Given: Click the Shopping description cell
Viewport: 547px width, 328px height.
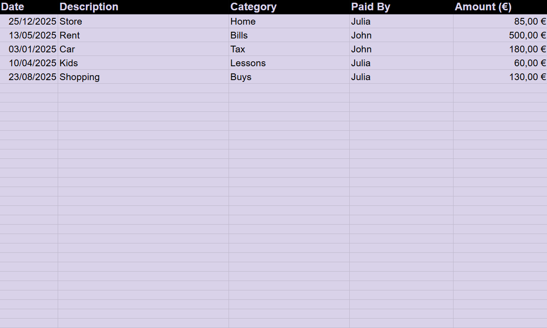Looking at the screenshot, I should coord(80,77).
